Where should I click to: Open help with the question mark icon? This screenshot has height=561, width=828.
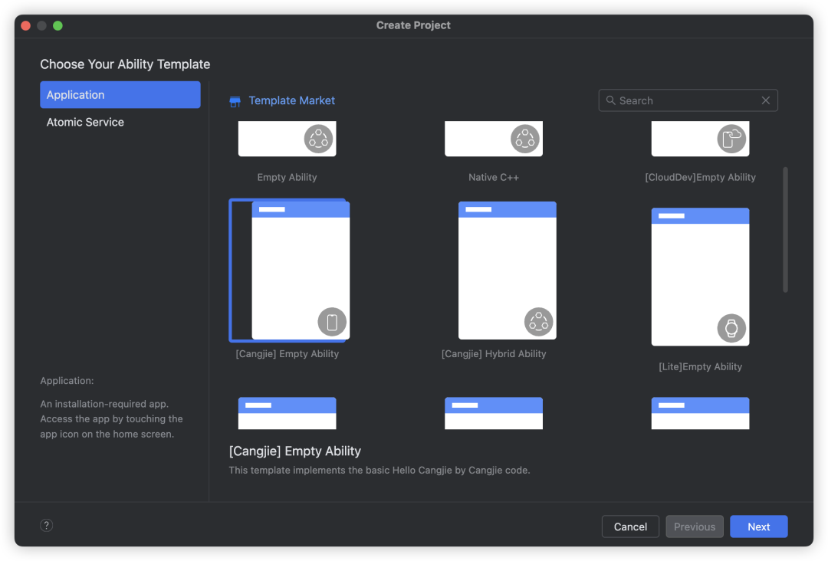click(x=47, y=525)
